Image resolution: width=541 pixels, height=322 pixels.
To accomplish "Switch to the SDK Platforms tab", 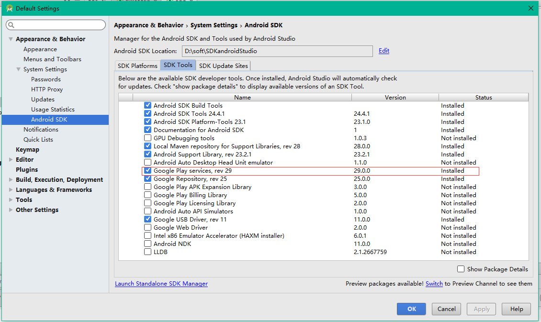I will 137,66.
